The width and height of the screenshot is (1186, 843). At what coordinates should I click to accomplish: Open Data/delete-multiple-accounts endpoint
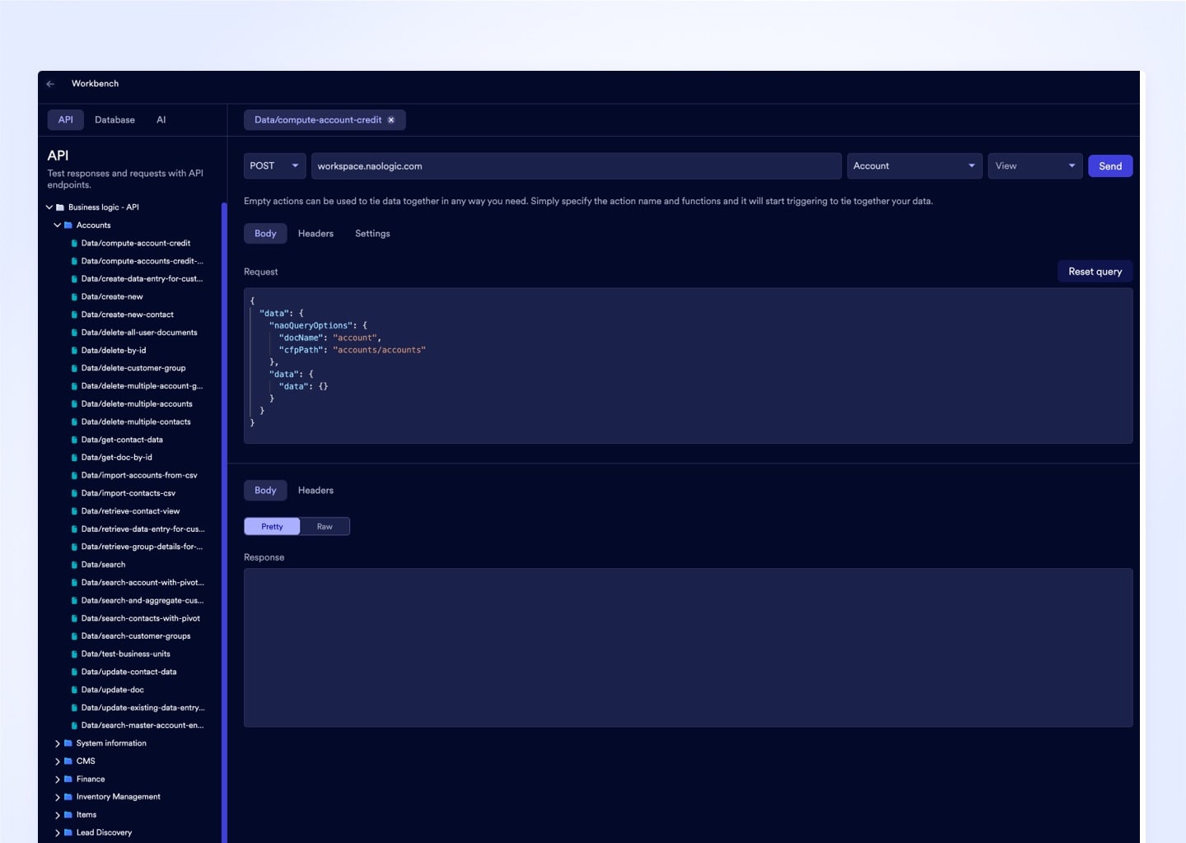click(x=136, y=404)
